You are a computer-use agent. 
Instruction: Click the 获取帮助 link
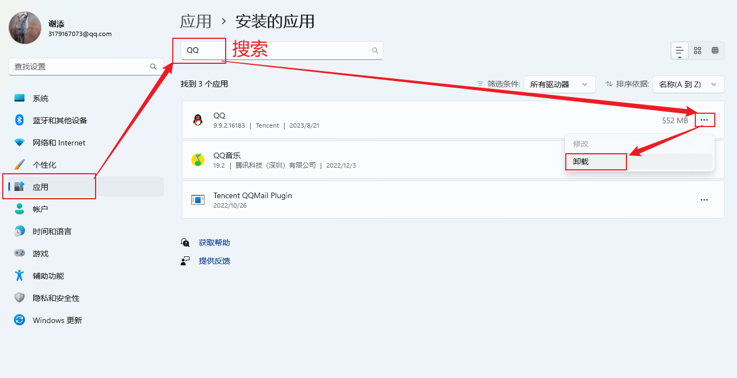[215, 243]
